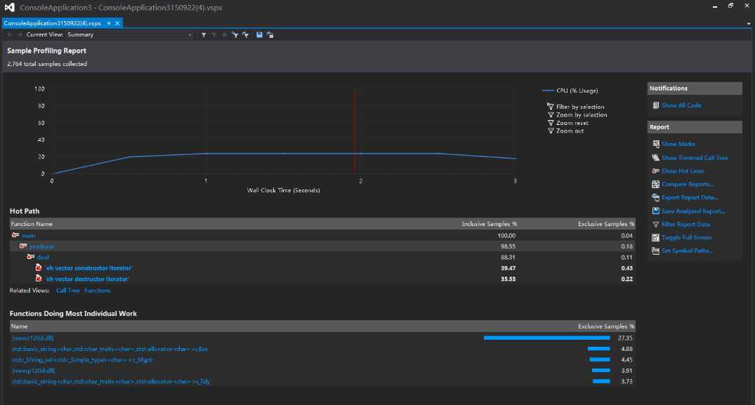Click the Toggle Full Screen link

click(x=687, y=238)
